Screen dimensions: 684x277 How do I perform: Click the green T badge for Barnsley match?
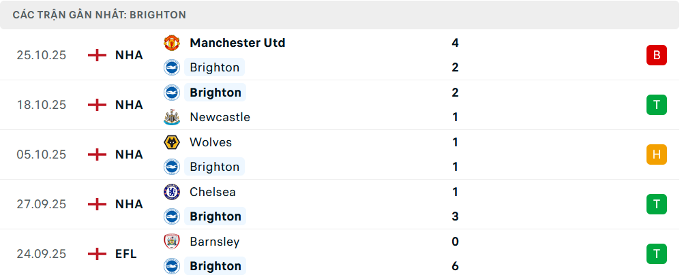pos(656,254)
